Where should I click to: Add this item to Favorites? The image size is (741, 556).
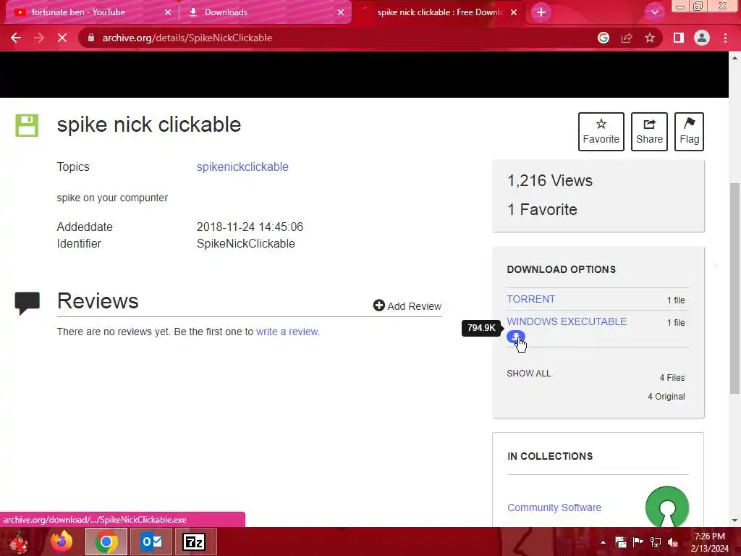point(601,132)
